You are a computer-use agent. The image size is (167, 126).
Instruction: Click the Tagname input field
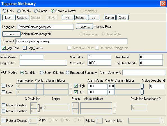(46, 27)
